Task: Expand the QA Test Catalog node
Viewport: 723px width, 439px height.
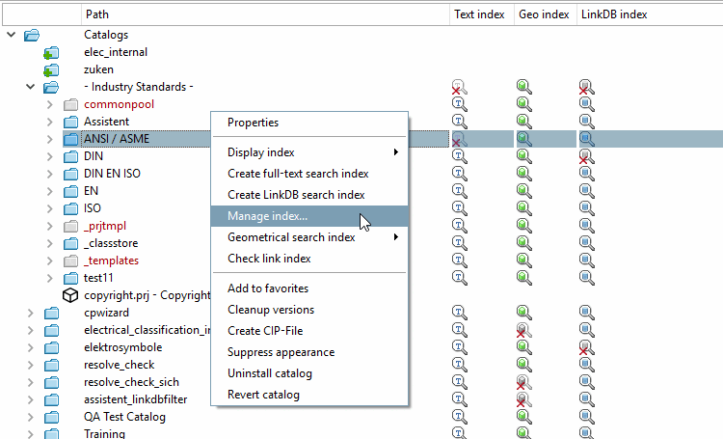Action: coord(31,417)
